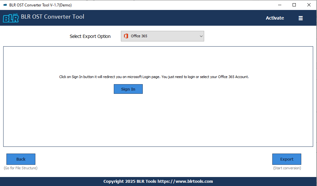
Task: Open the Select Export Option dropdown
Action: pyautogui.click(x=162, y=36)
